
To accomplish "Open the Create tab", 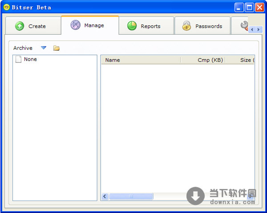I will coord(33,26).
